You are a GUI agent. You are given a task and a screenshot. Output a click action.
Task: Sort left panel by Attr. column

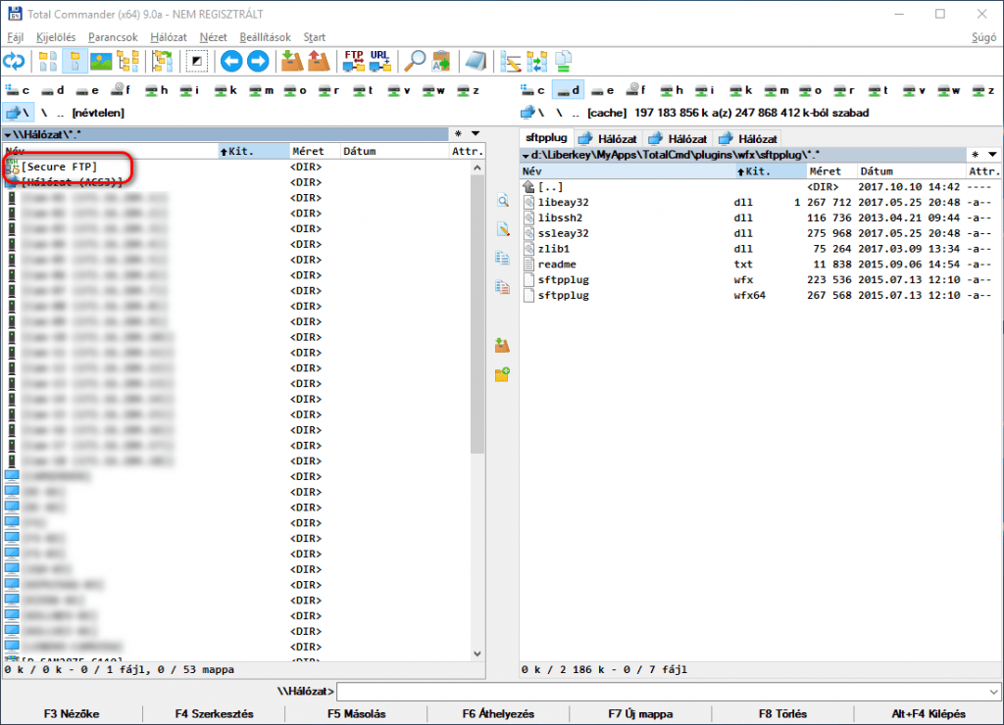point(467,151)
